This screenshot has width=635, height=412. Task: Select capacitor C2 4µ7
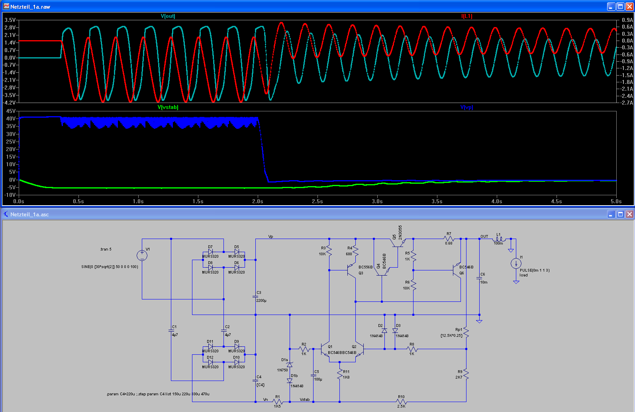click(223, 330)
